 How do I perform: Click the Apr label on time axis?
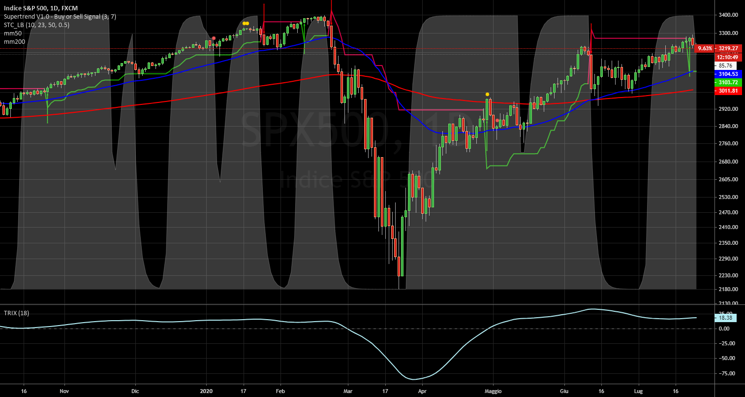[422, 391]
